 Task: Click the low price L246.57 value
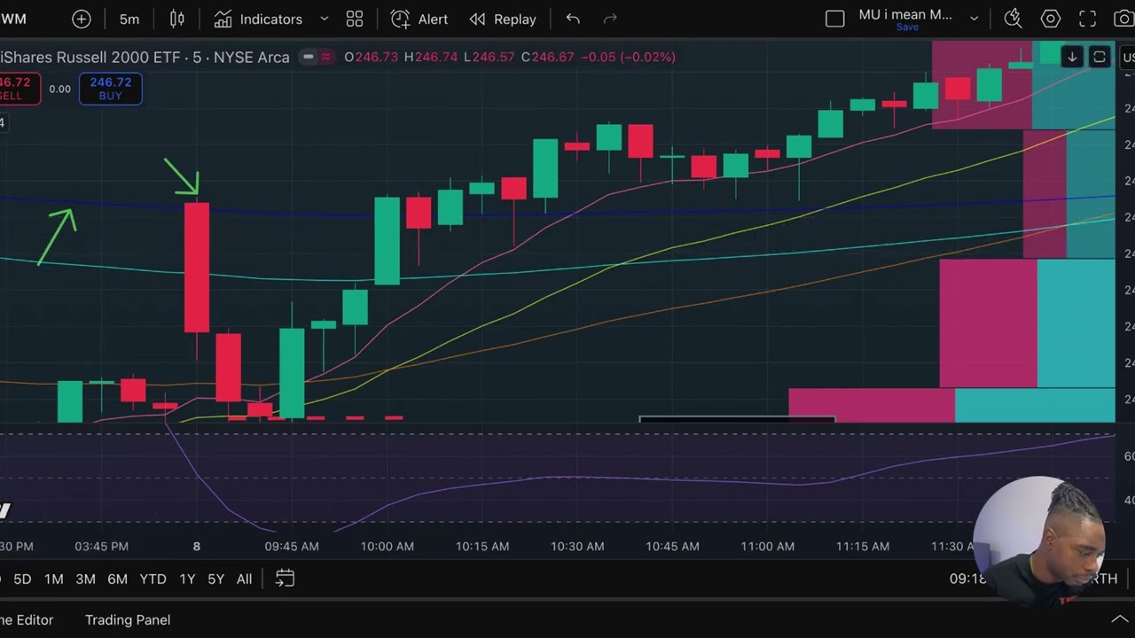click(489, 57)
